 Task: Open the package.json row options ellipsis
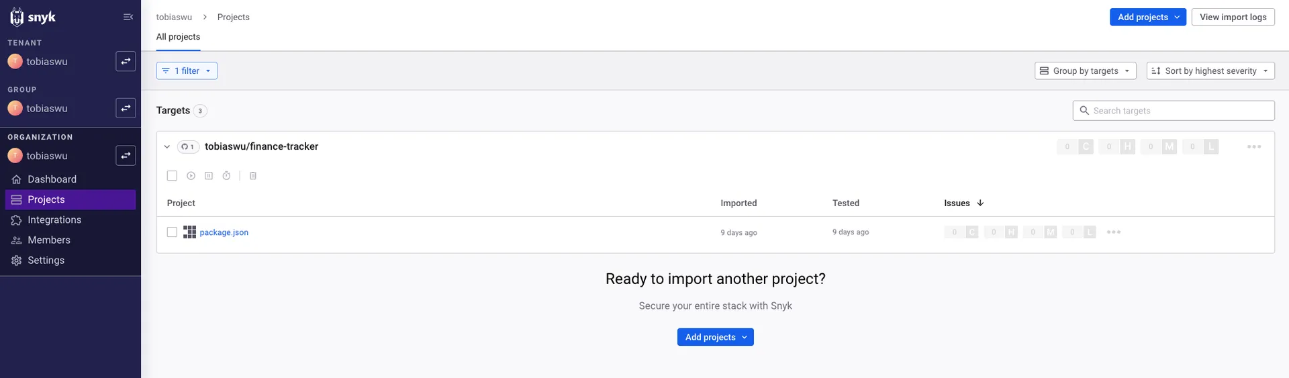coord(1113,232)
